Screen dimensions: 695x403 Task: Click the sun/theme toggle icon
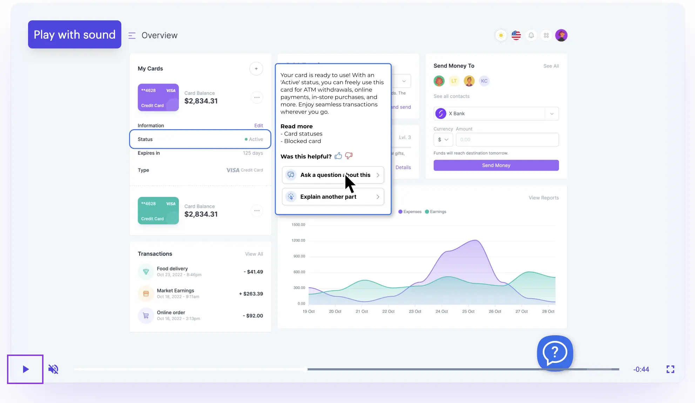[x=500, y=35]
